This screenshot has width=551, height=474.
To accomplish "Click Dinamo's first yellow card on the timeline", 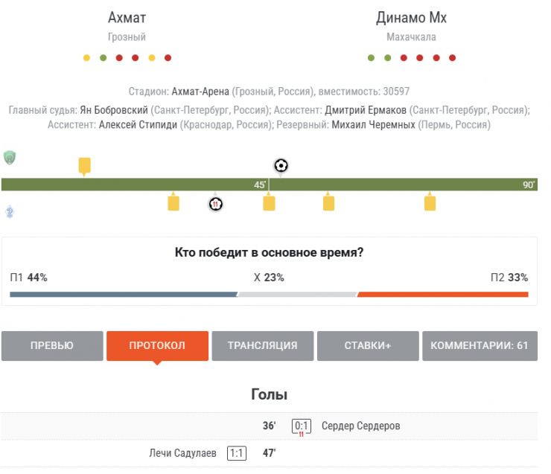I will pyautogui.click(x=173, y=202).
